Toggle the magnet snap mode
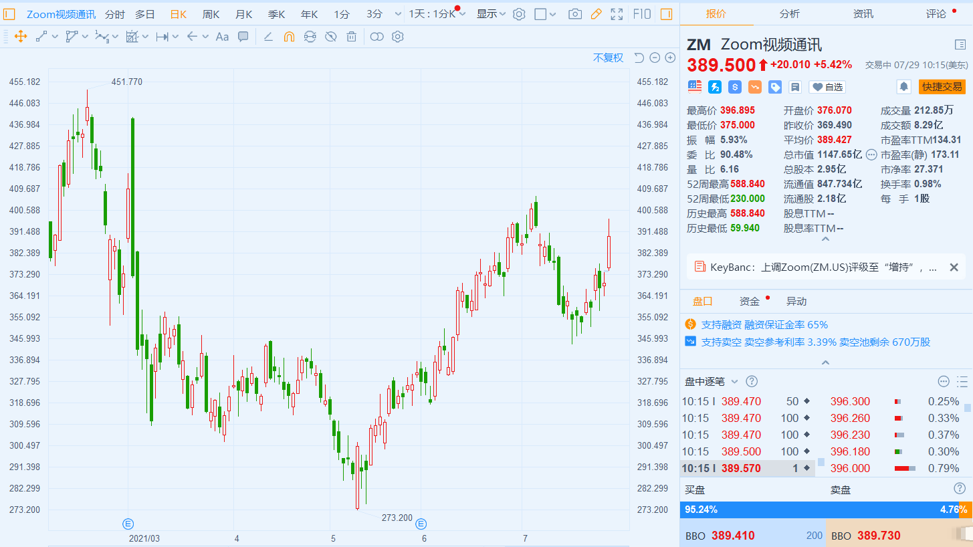973x547 pixels. [x=289, y=37]
